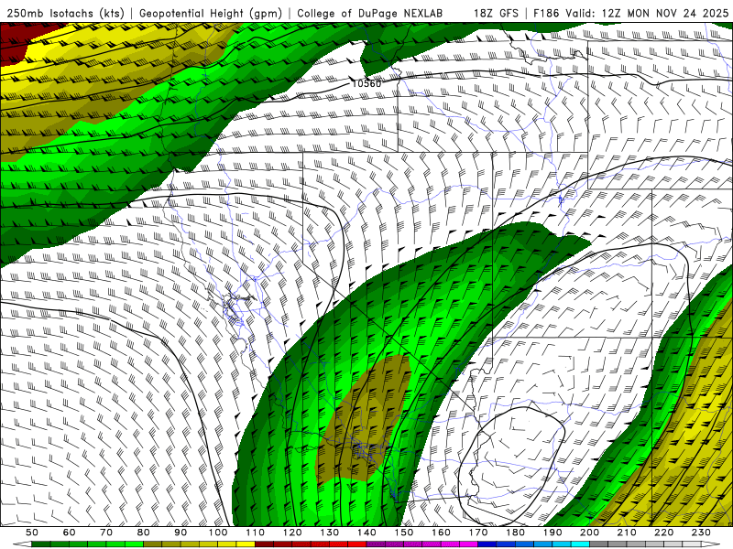The image size is (733, 549).
Task: Click the '180' value on the color scale
Action: [x=515, y=533]
